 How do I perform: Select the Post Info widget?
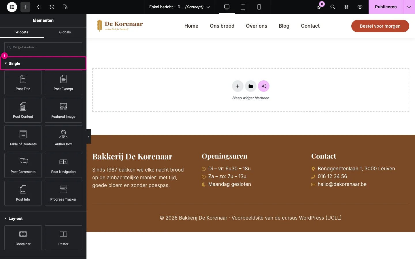(23, 193)
